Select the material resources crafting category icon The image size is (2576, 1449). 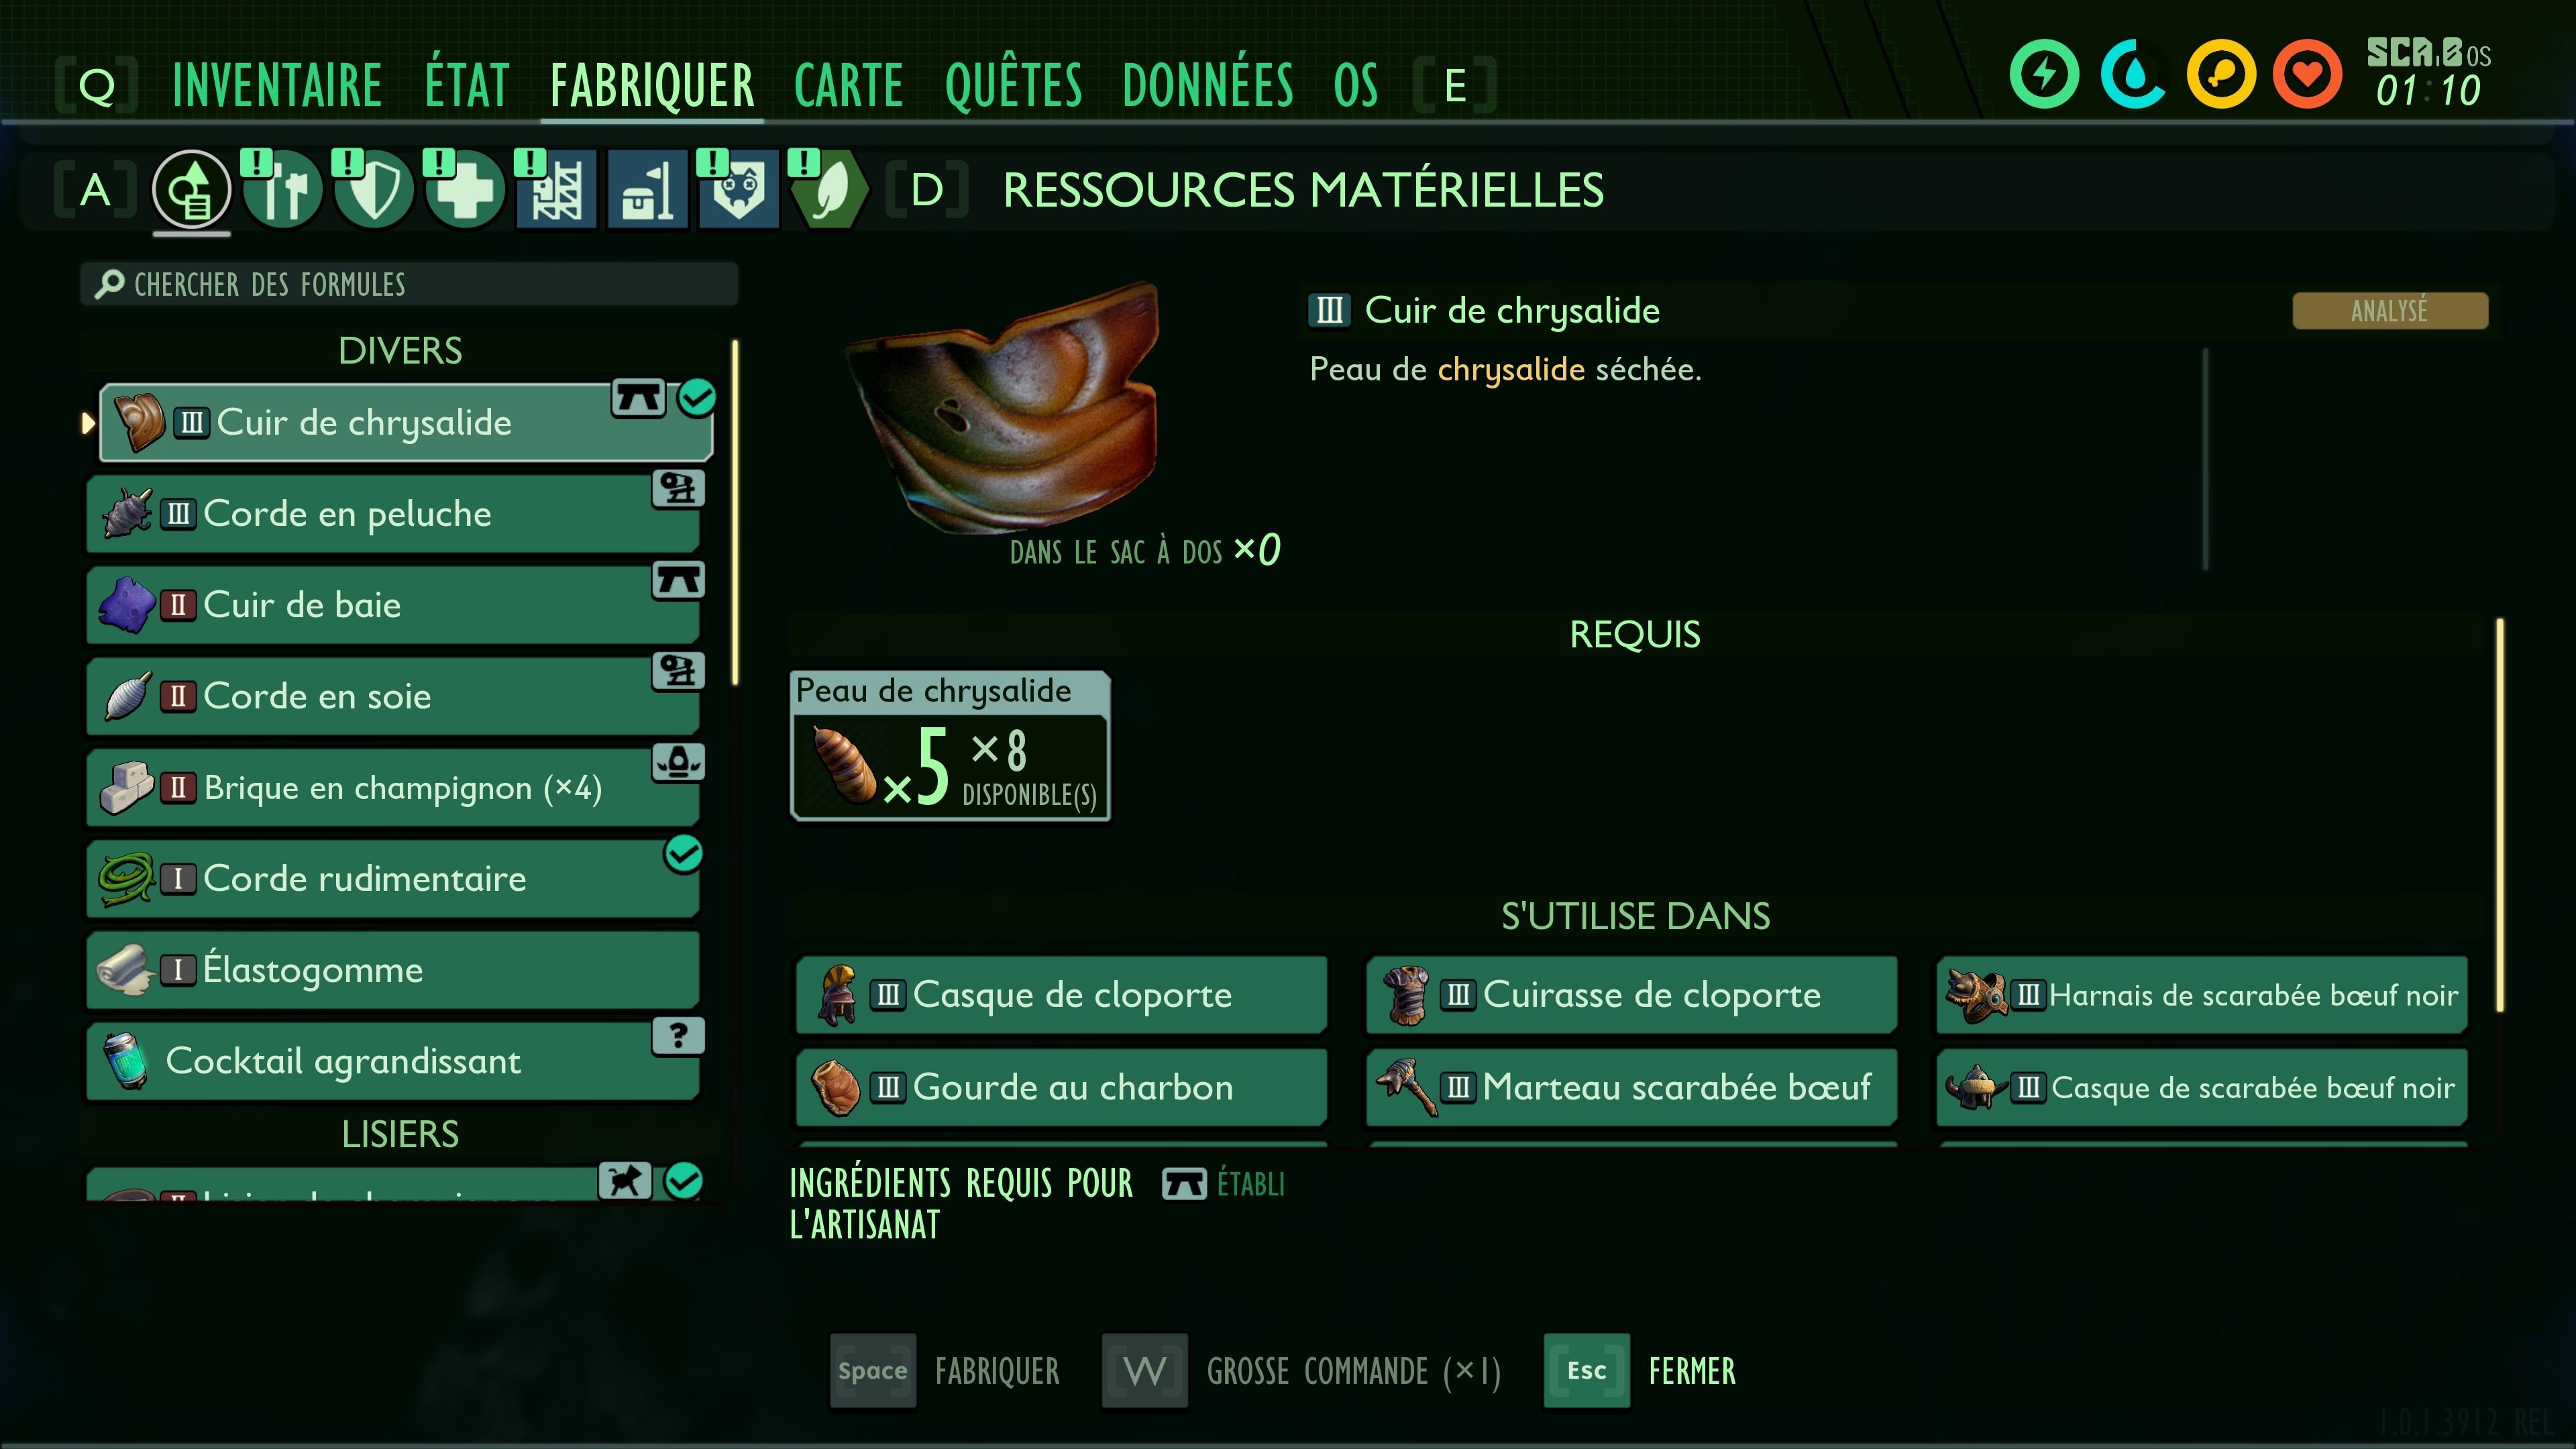pos(191,189)
